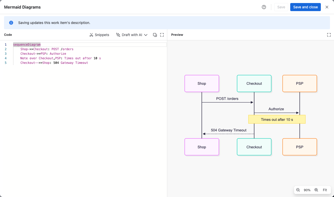
Task: Expand preview panel to fullscreen
Action: pos(329,35)
